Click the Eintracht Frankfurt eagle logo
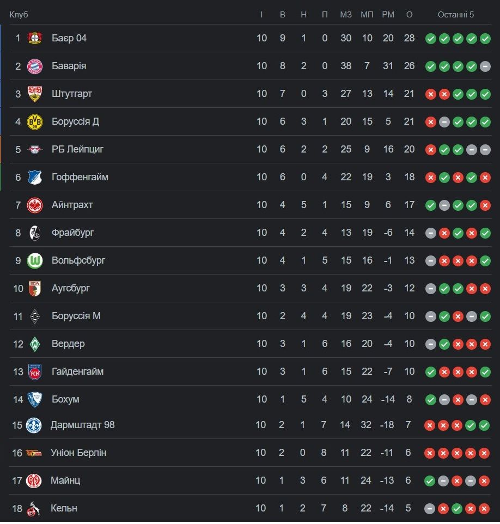500x524 pixels. tap(35, 205)
